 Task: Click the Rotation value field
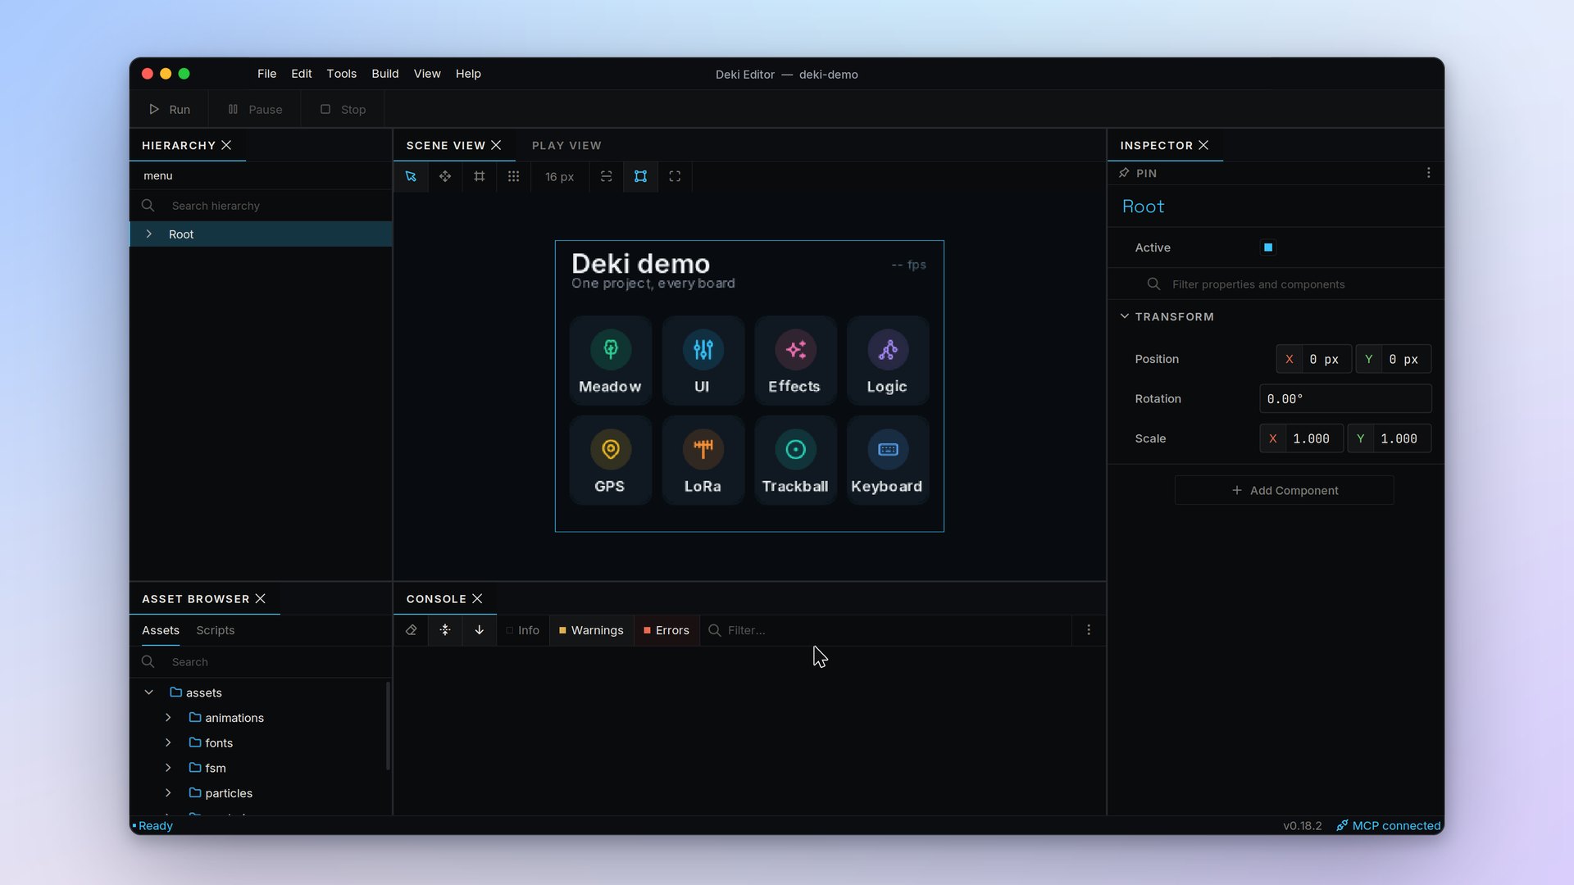(x=1345, y=399)
